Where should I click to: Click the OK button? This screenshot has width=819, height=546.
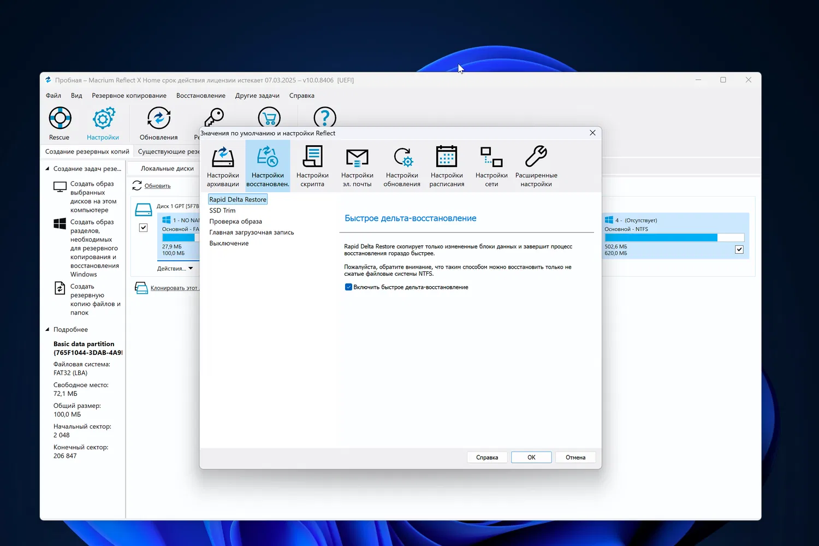pyautogui.click(x=531, y=458)
